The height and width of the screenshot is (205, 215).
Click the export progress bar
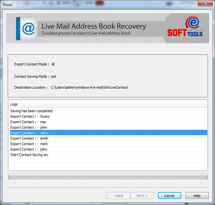point(107,176)
